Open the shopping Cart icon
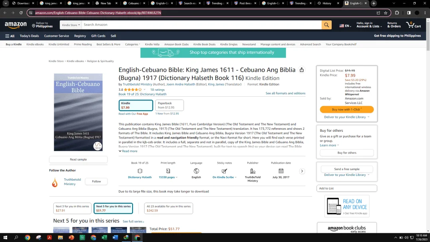This screenshot has height=242, width=430. [x=414, y=25]
